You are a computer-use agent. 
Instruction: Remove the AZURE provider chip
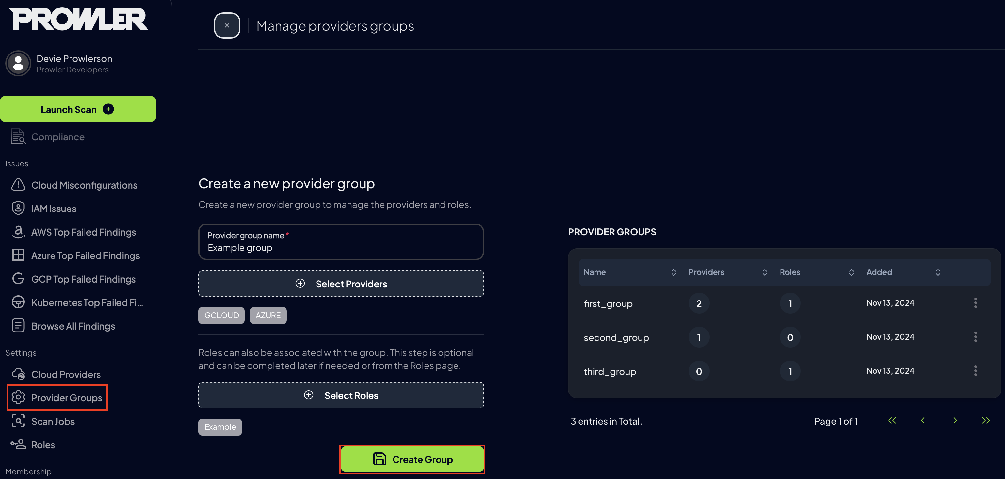268,315
